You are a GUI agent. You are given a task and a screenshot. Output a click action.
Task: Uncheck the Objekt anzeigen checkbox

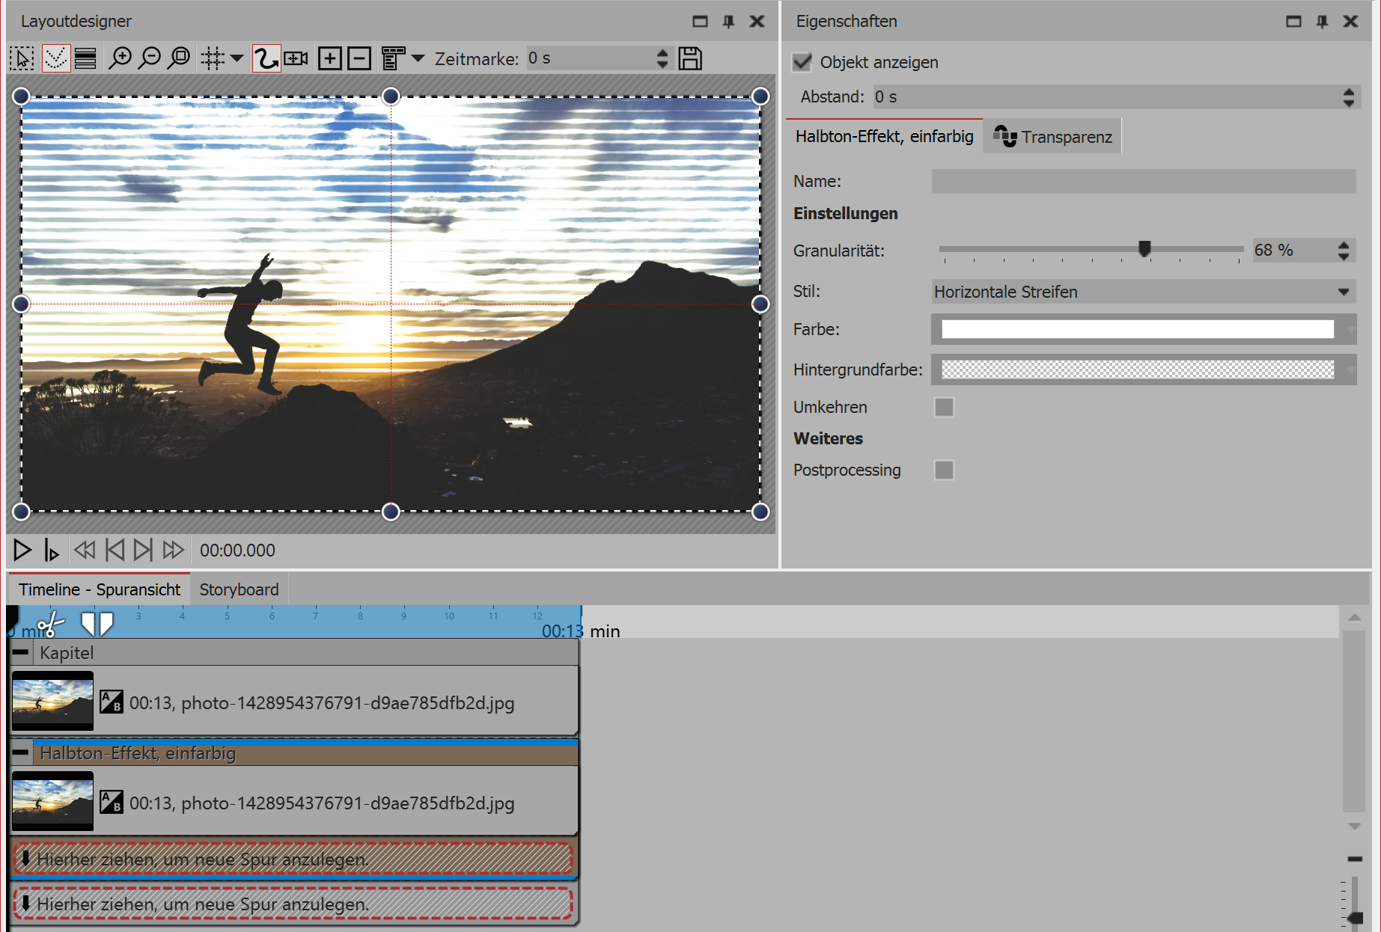[802, 62]
